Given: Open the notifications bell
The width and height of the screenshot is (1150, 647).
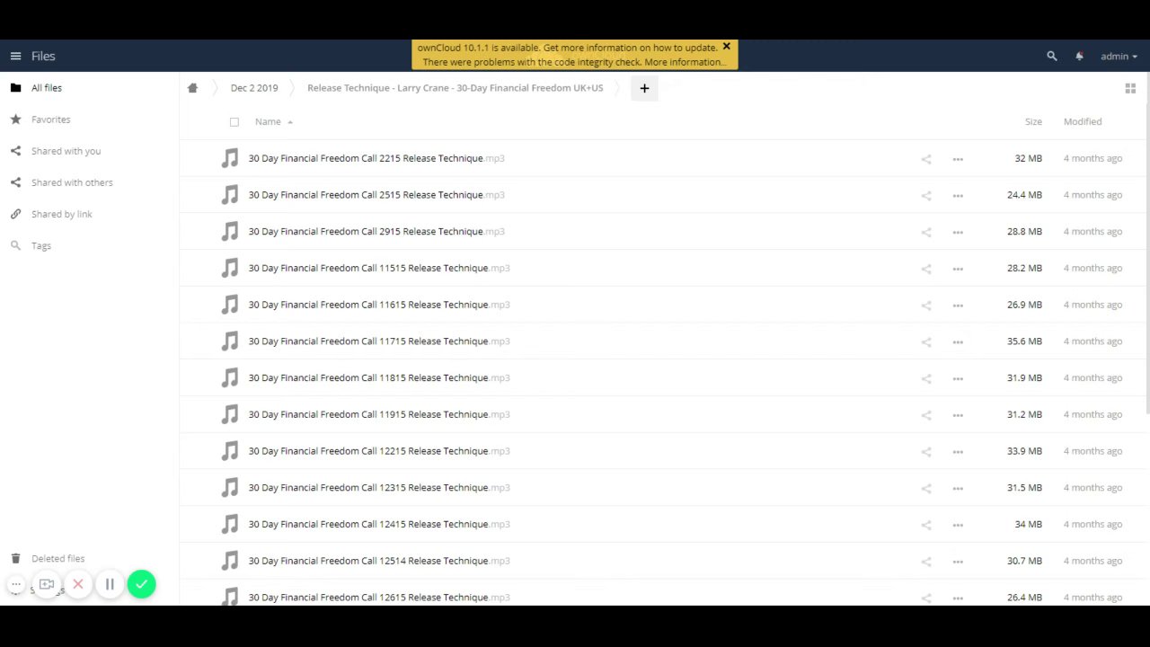Looking at the screenshot, I should point(1079,56).
